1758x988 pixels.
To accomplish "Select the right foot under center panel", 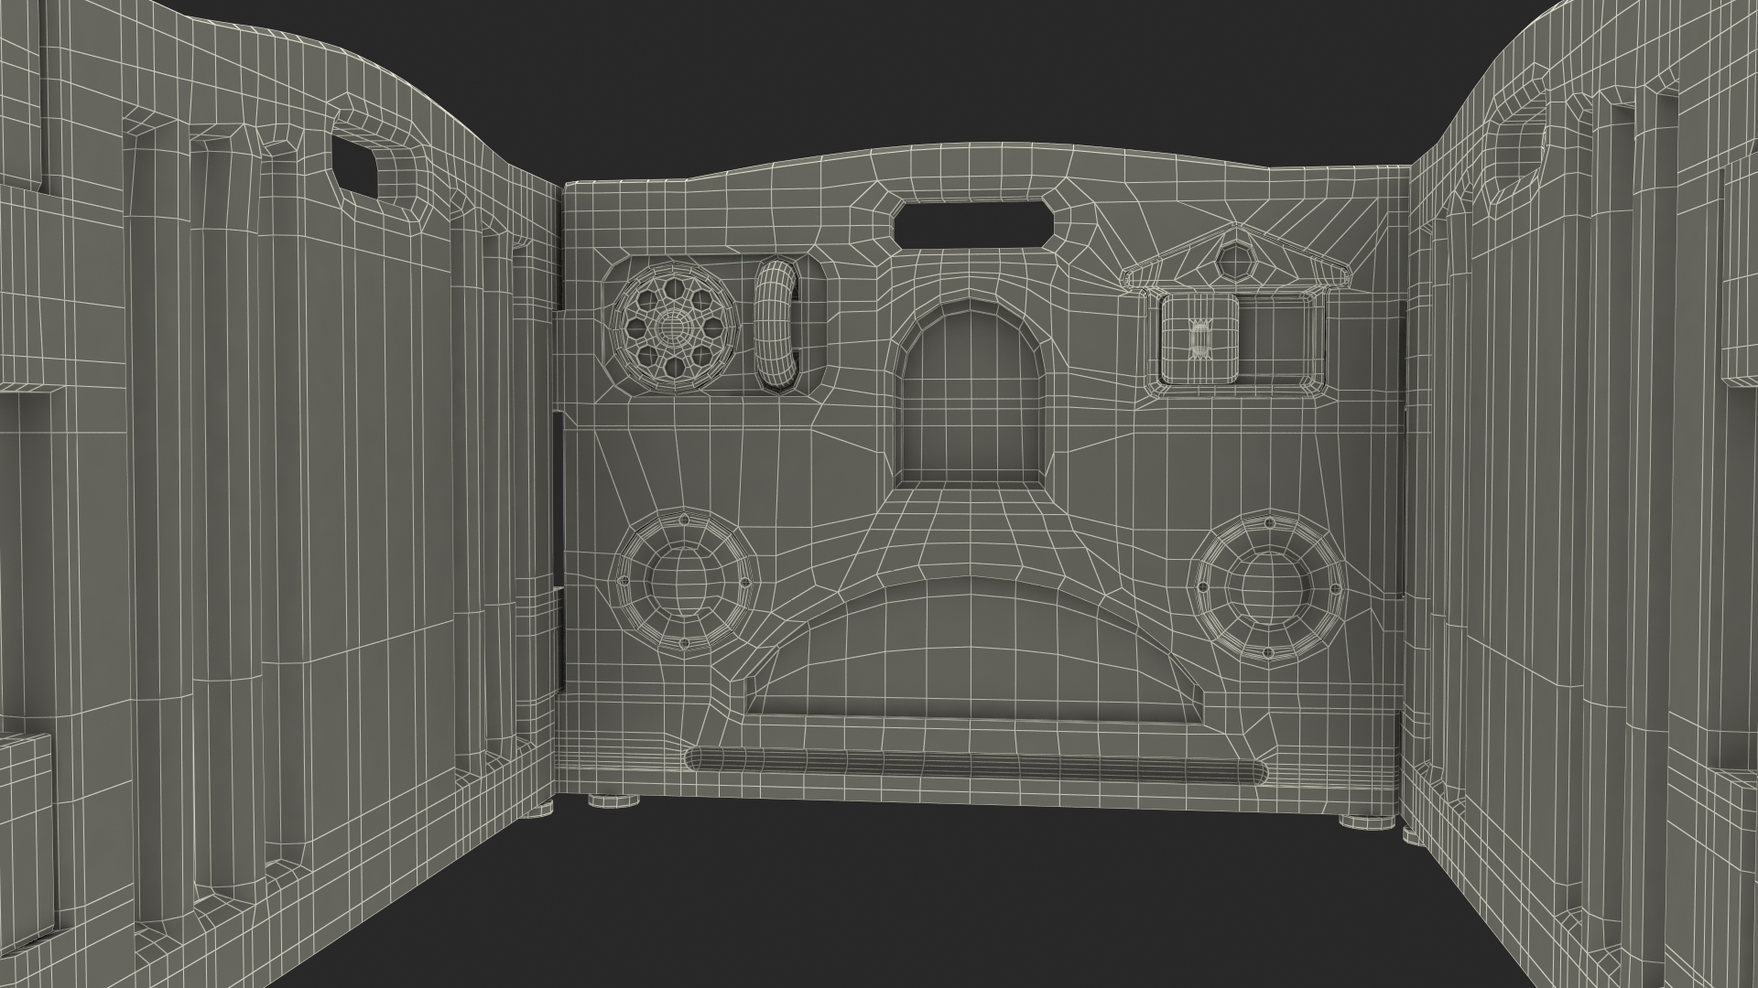I will pyautogui.click(x=1366, y=822).
